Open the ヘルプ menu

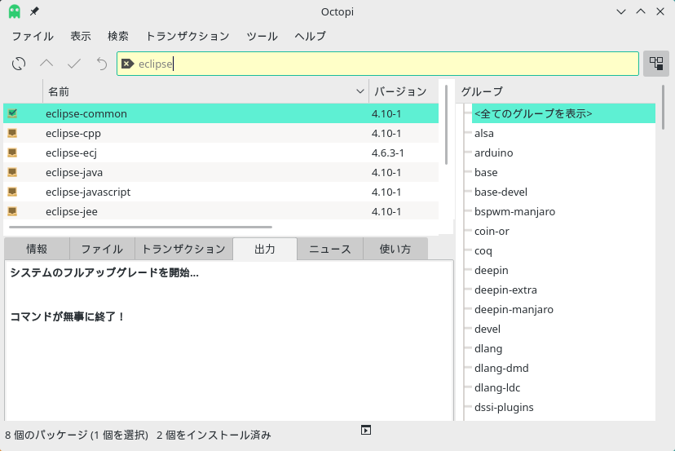(x=310, y=36)
